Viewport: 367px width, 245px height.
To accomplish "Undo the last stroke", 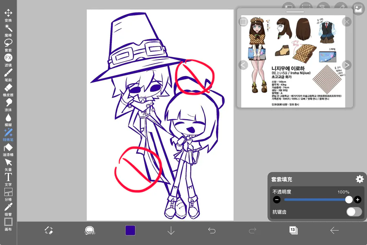I will click(212, 230).
